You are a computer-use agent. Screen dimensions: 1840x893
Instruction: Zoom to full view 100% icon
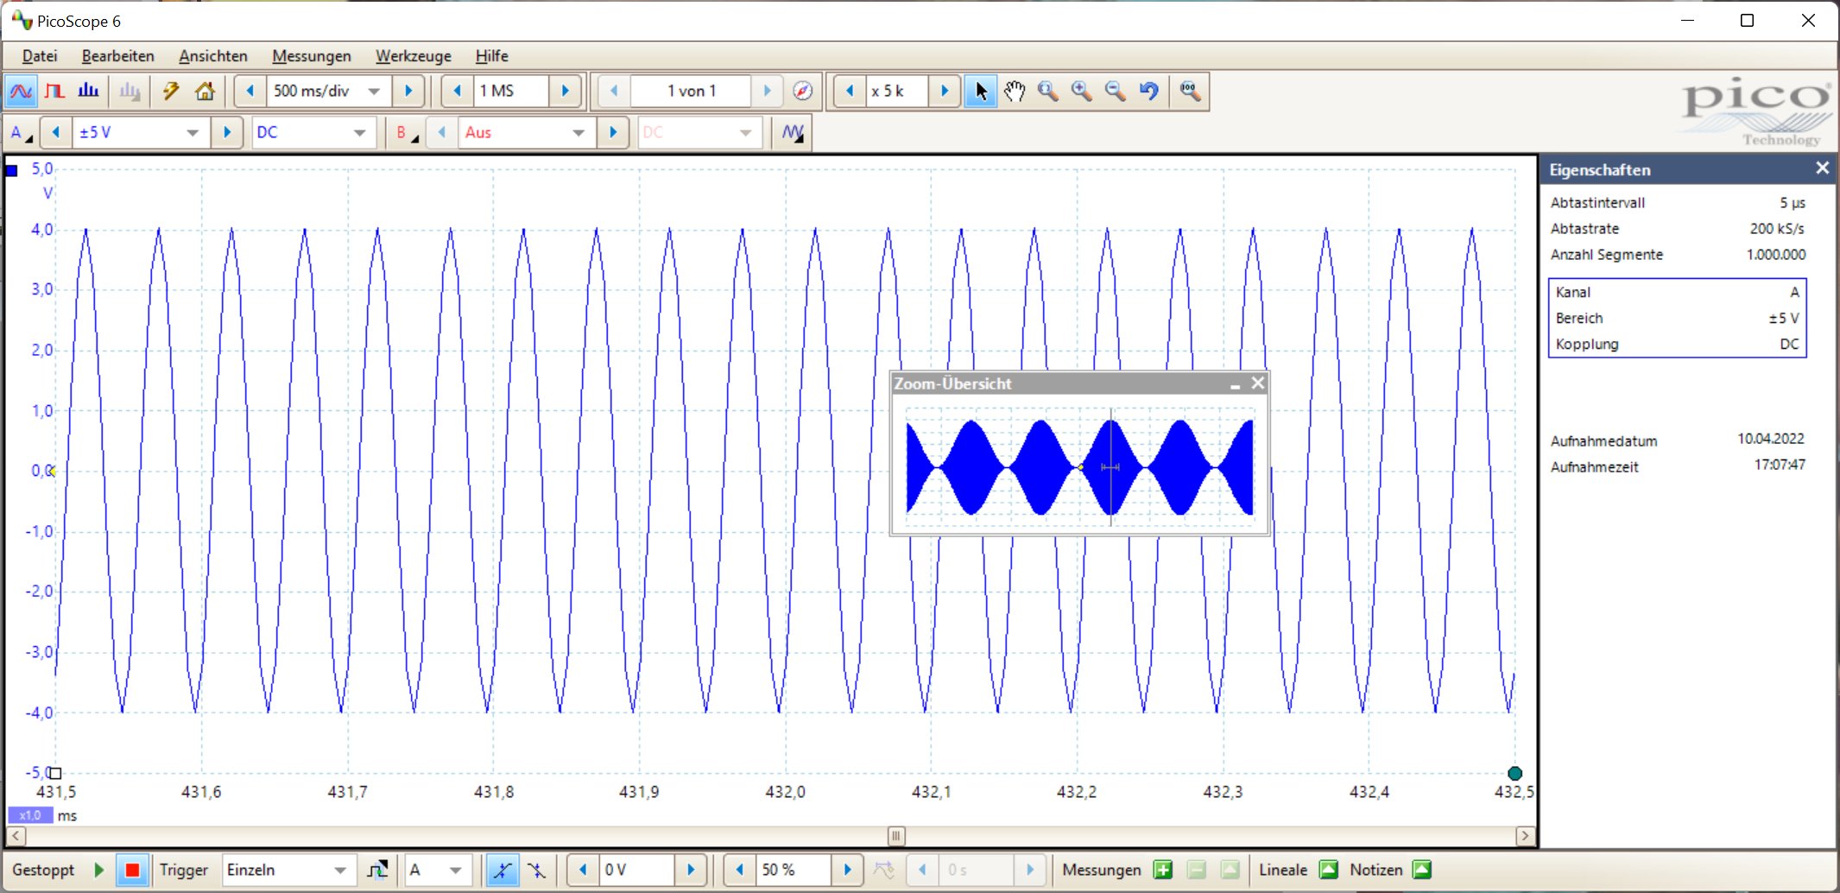(x=1191, y=91)
